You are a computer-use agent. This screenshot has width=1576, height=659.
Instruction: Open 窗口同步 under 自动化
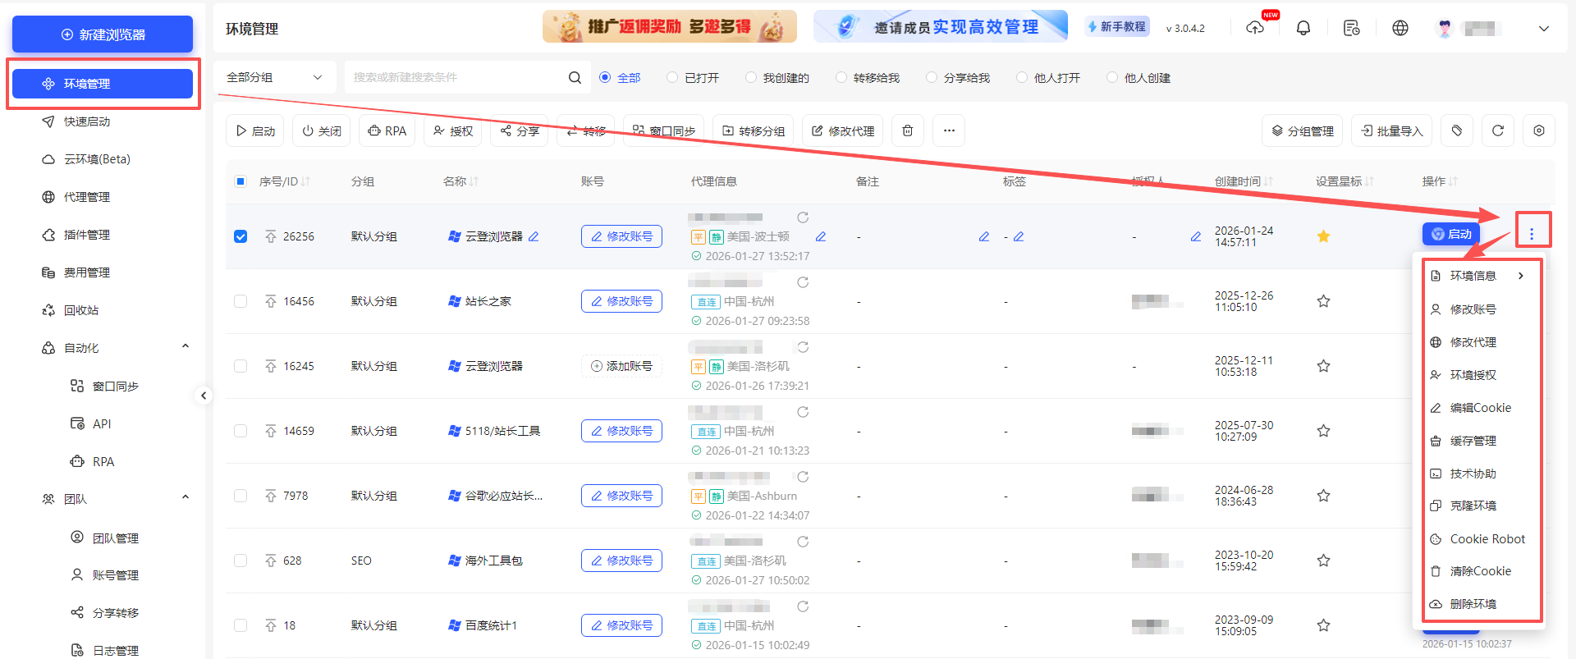click(x=115, y=386)
